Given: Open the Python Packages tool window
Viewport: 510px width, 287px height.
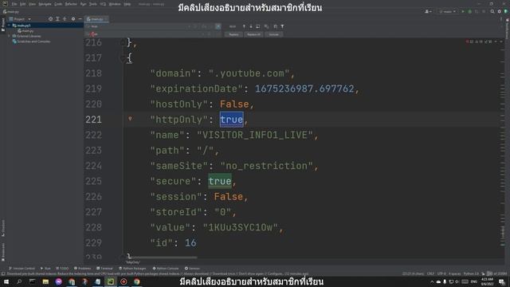Looking at the screenshot, I should pos(132,269).
